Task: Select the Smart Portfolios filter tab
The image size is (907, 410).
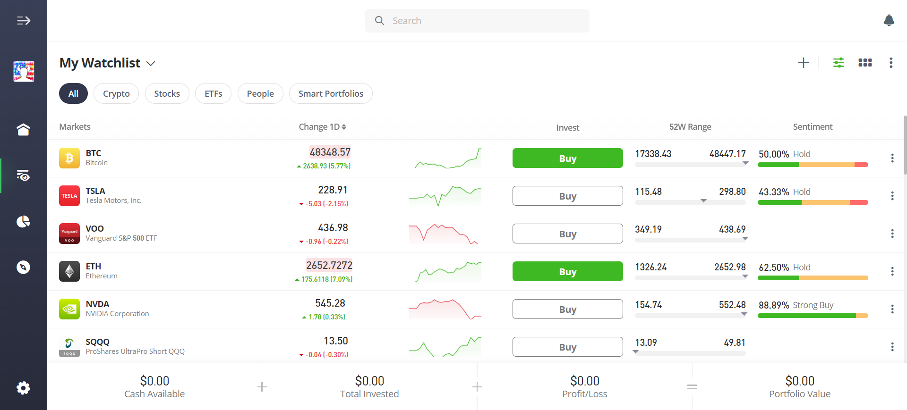Action: pos(331,93)
